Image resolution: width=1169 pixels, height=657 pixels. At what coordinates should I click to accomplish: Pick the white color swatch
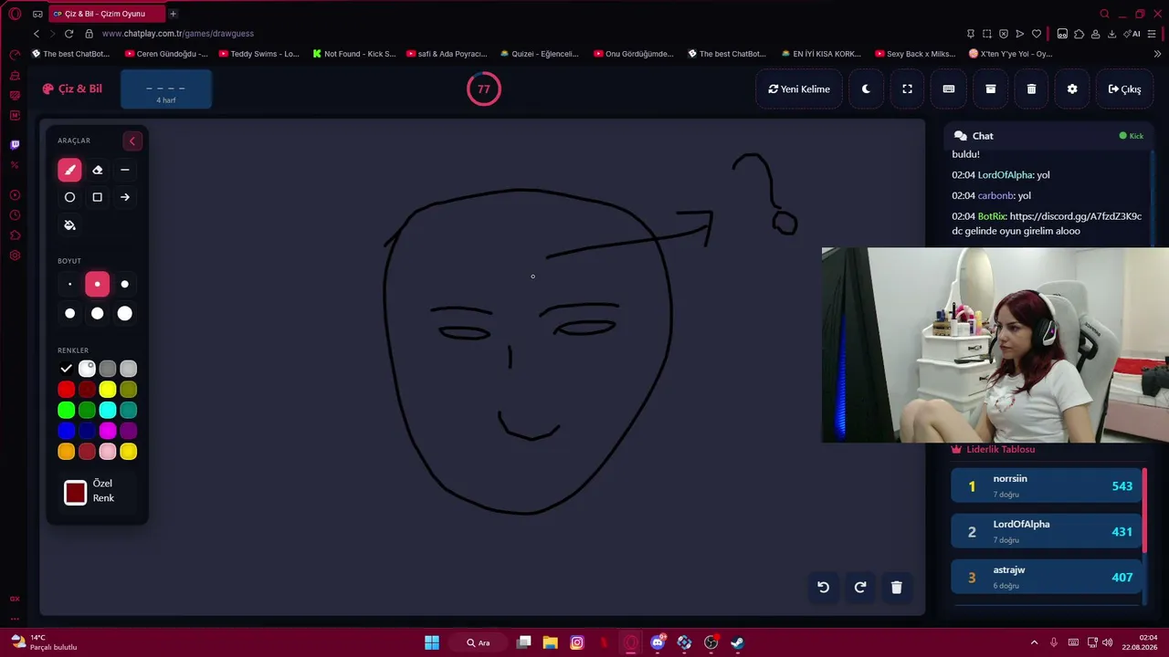pos(87,369)
